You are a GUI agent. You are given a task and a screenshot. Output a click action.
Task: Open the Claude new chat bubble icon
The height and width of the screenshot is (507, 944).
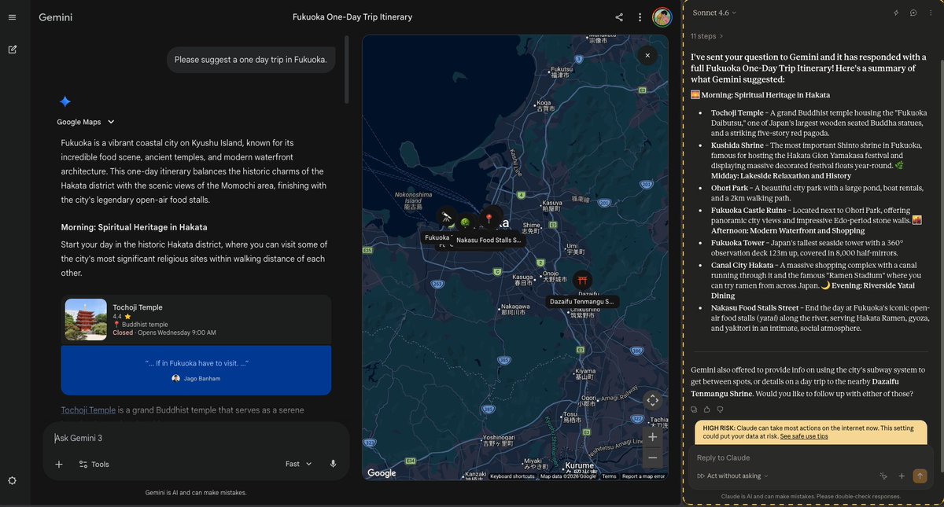(913, 13)
